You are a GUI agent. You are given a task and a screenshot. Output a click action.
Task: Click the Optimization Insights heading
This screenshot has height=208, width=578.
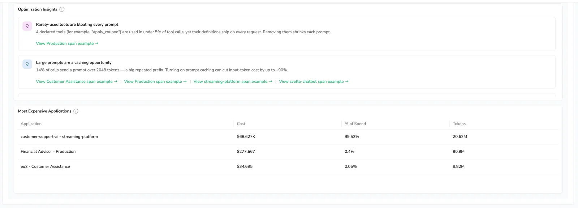tap(38, 9)
